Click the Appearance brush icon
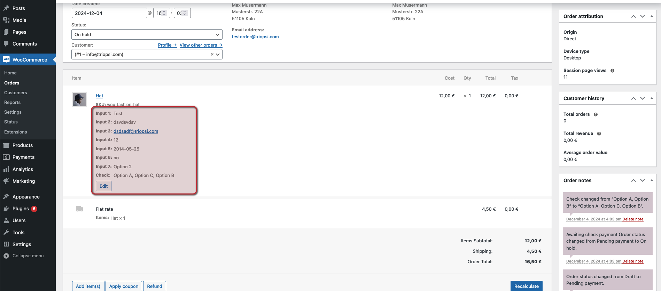 point(6,196)
